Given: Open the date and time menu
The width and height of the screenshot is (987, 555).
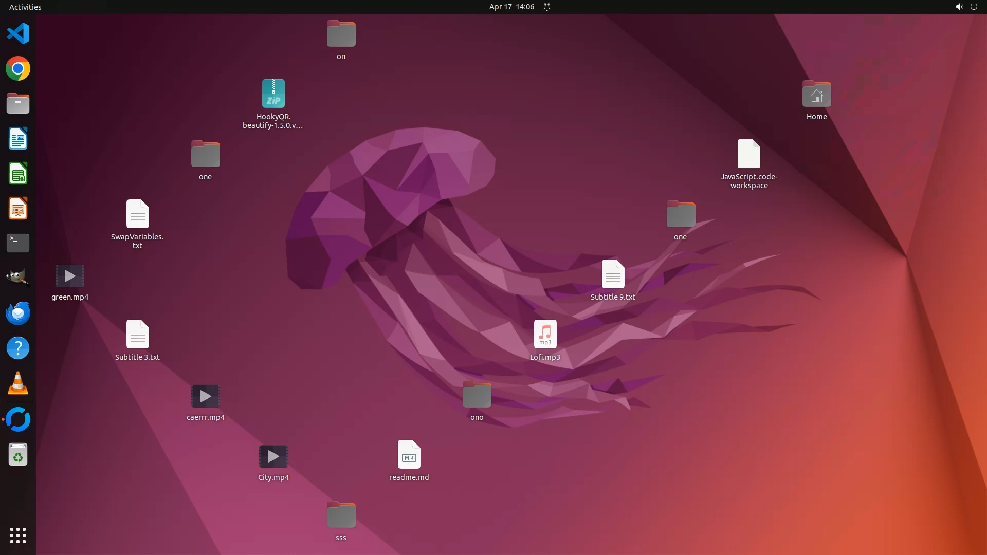Looking at the screenshot, I should [x=511, y=7].
